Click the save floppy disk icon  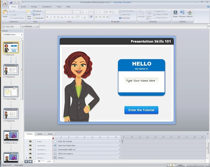click(11, 2)
